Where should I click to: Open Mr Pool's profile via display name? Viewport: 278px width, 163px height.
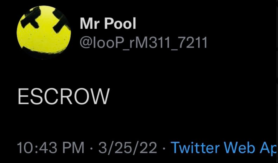pos(108,24)
